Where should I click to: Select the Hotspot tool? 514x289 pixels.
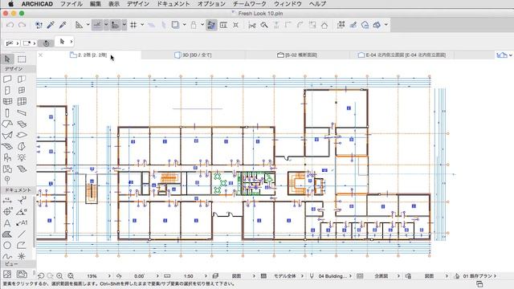coord(22,256)
